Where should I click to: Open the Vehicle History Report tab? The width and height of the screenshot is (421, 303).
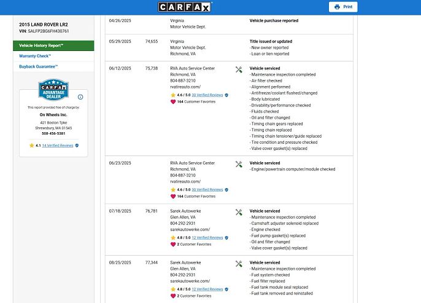(x=53, y=45)
